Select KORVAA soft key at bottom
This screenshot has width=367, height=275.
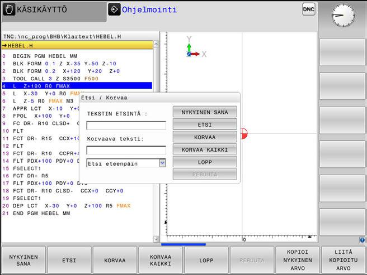point(115,260)
